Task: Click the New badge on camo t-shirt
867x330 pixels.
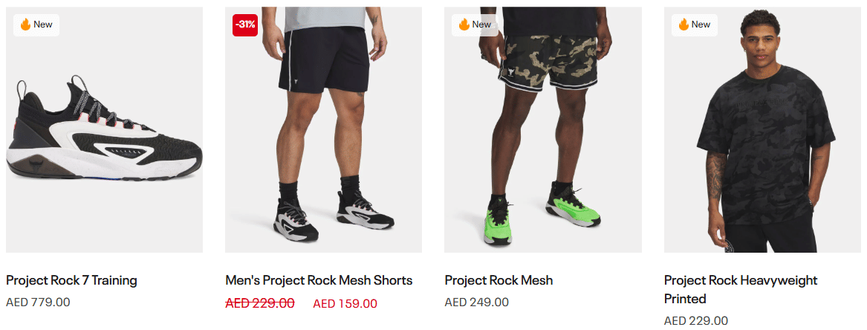Action: point(695,25)
